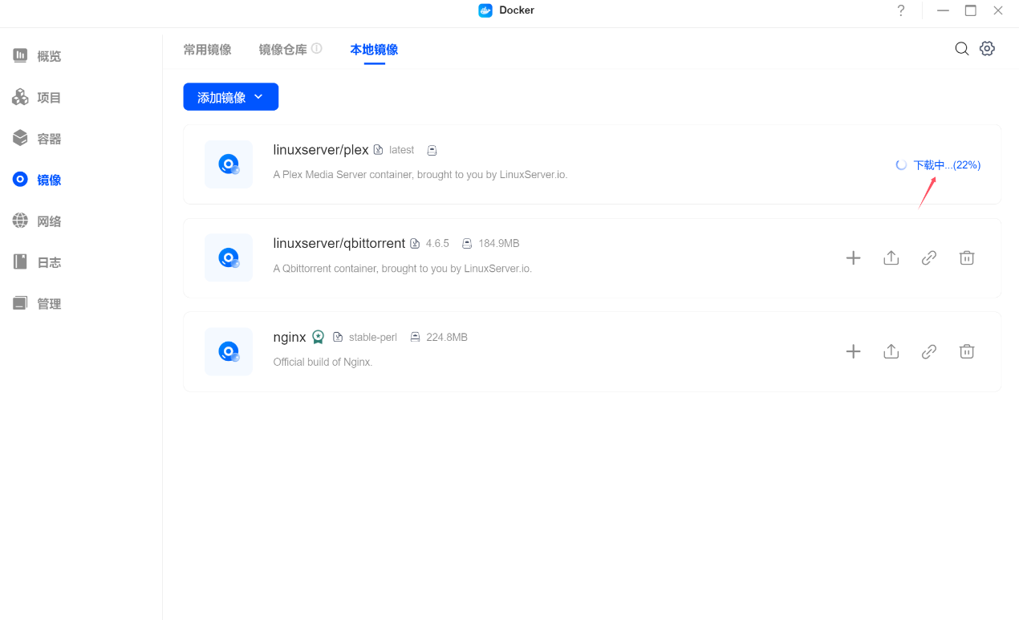1019x620 pixels.
Task: Go to 概览 in the sidebar
Action: (48, 56)
